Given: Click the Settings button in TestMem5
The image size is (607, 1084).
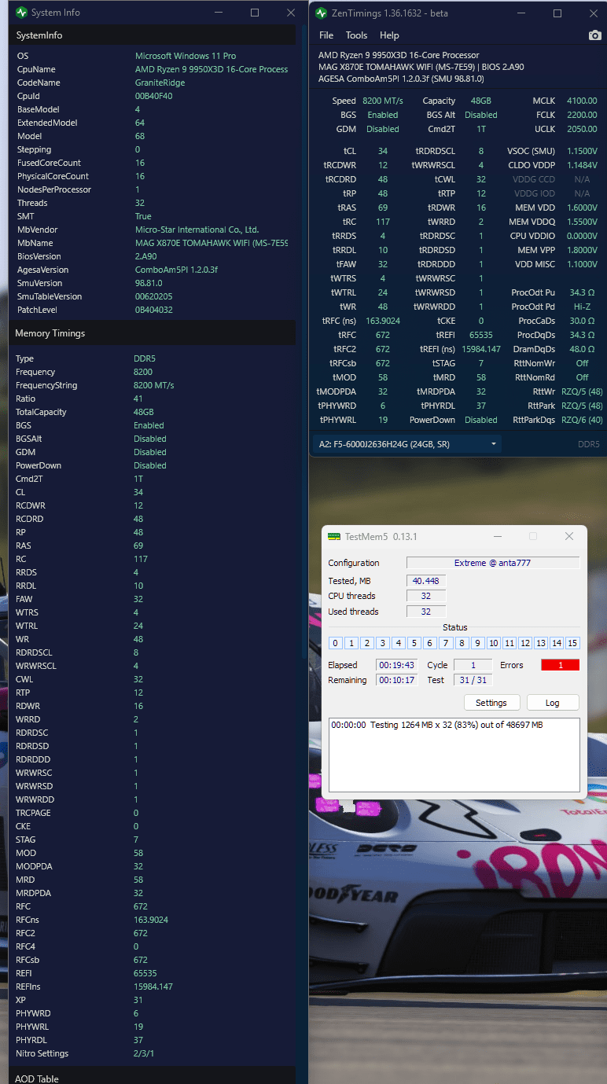Looking at the screenshot, I should pyautogui.click(x=491, y=703).
